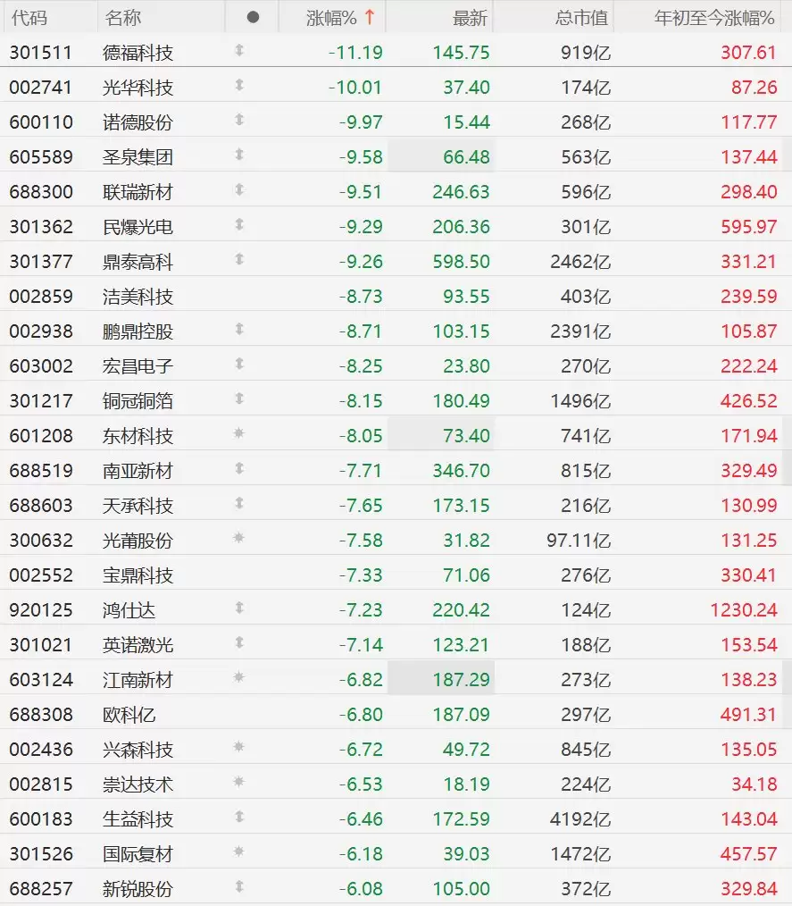Click the 1230.24 year-to-date cell
This screenshot has height=906, width=792.
pos(744,610)
